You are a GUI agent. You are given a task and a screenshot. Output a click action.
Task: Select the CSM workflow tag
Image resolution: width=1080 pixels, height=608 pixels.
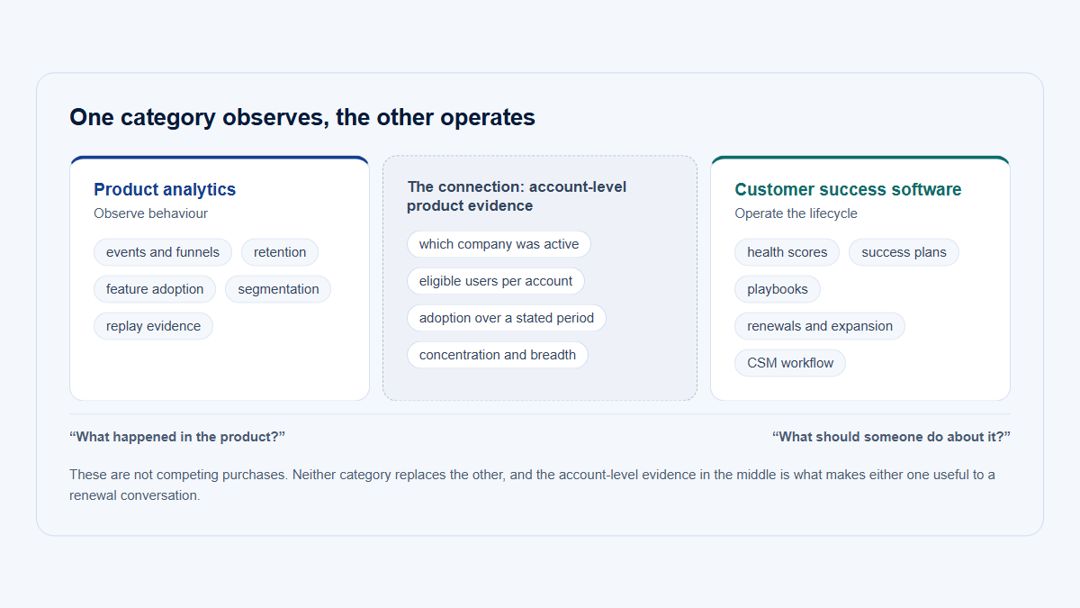[790, 363]
